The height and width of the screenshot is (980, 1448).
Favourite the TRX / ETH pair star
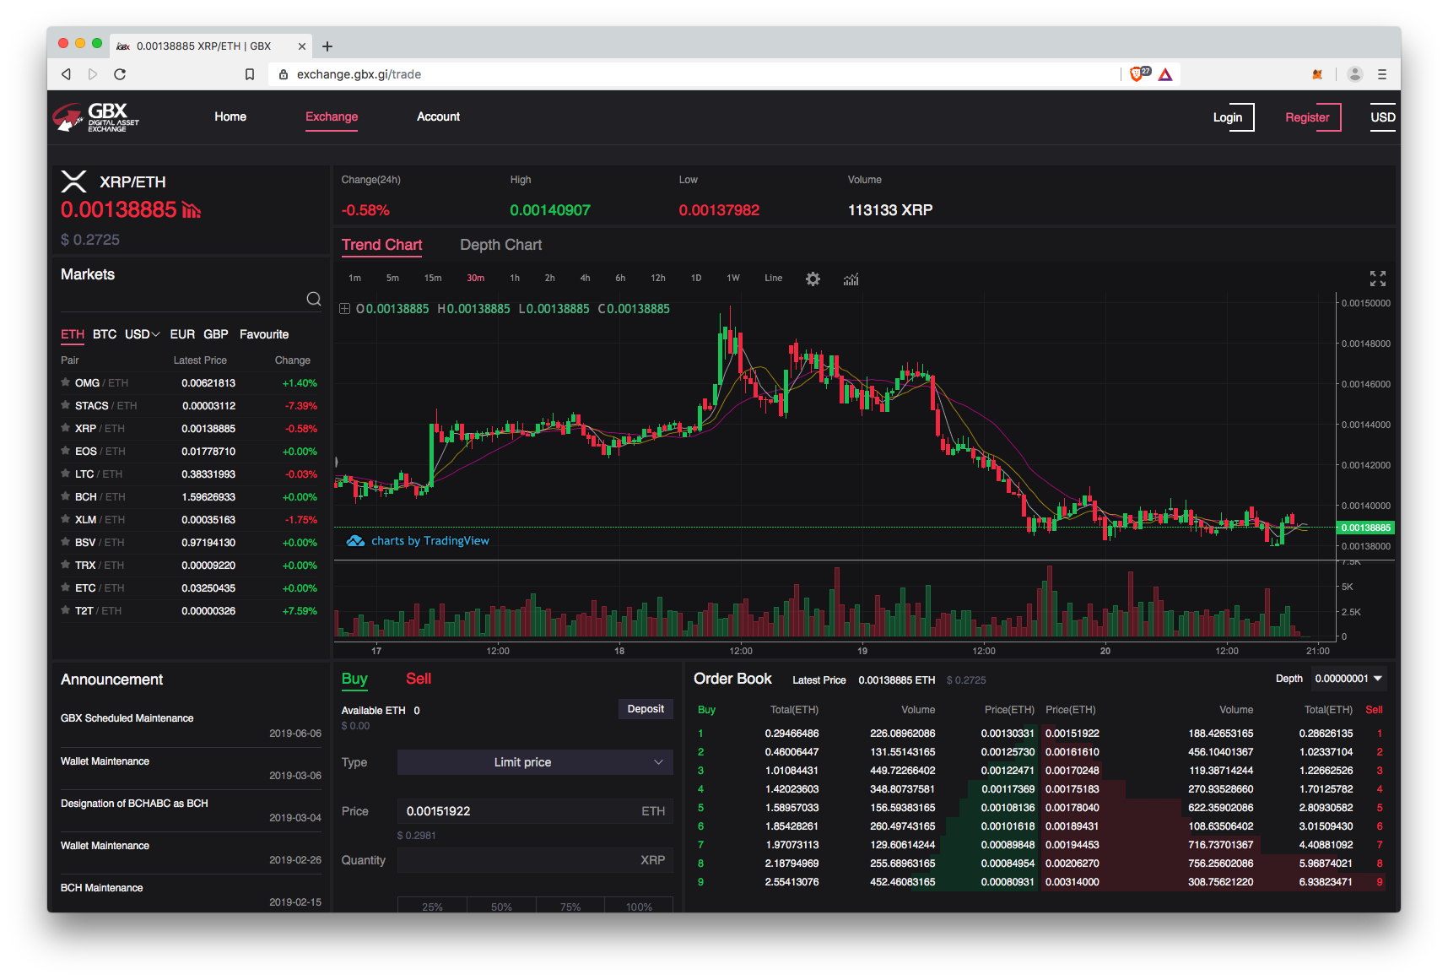point(65,565)
